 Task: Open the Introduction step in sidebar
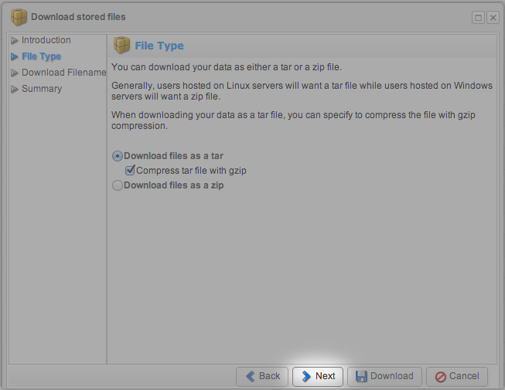tap(46, 40)
